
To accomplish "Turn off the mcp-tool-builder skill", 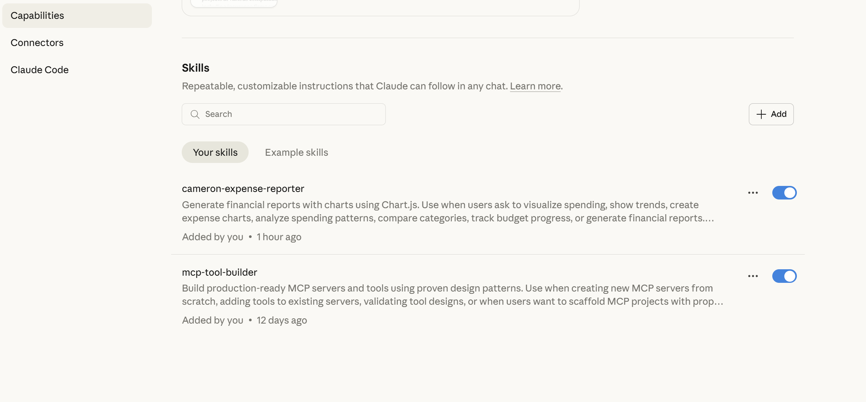I will 784,276.
